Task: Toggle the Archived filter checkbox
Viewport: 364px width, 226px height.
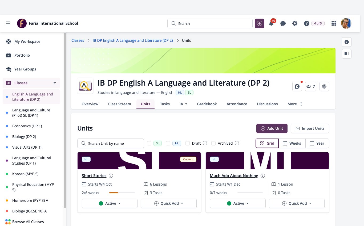Action: tap(213, 143)
